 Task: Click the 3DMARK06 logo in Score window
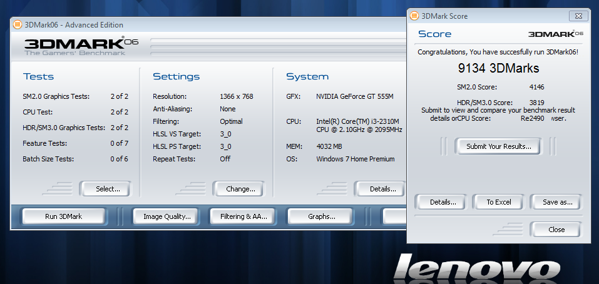click(556, 34)
